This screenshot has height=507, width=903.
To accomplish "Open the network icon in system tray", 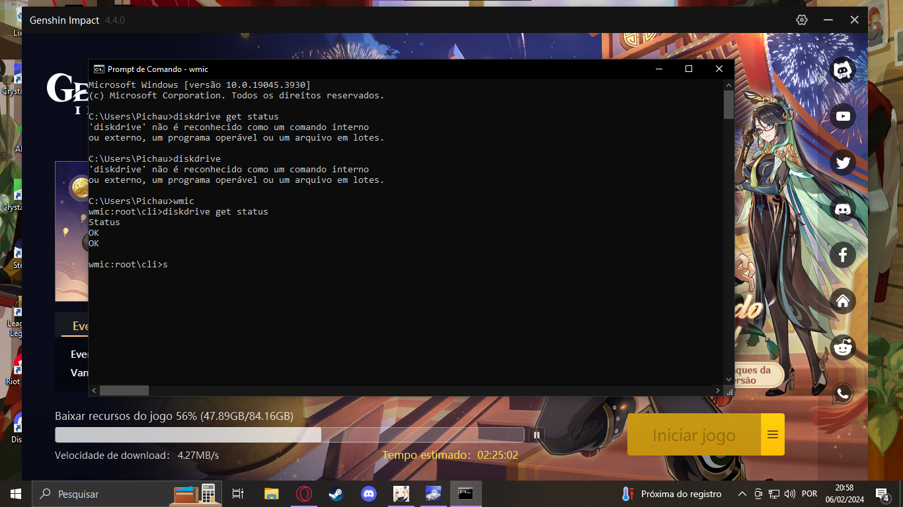I will point(773,494).
